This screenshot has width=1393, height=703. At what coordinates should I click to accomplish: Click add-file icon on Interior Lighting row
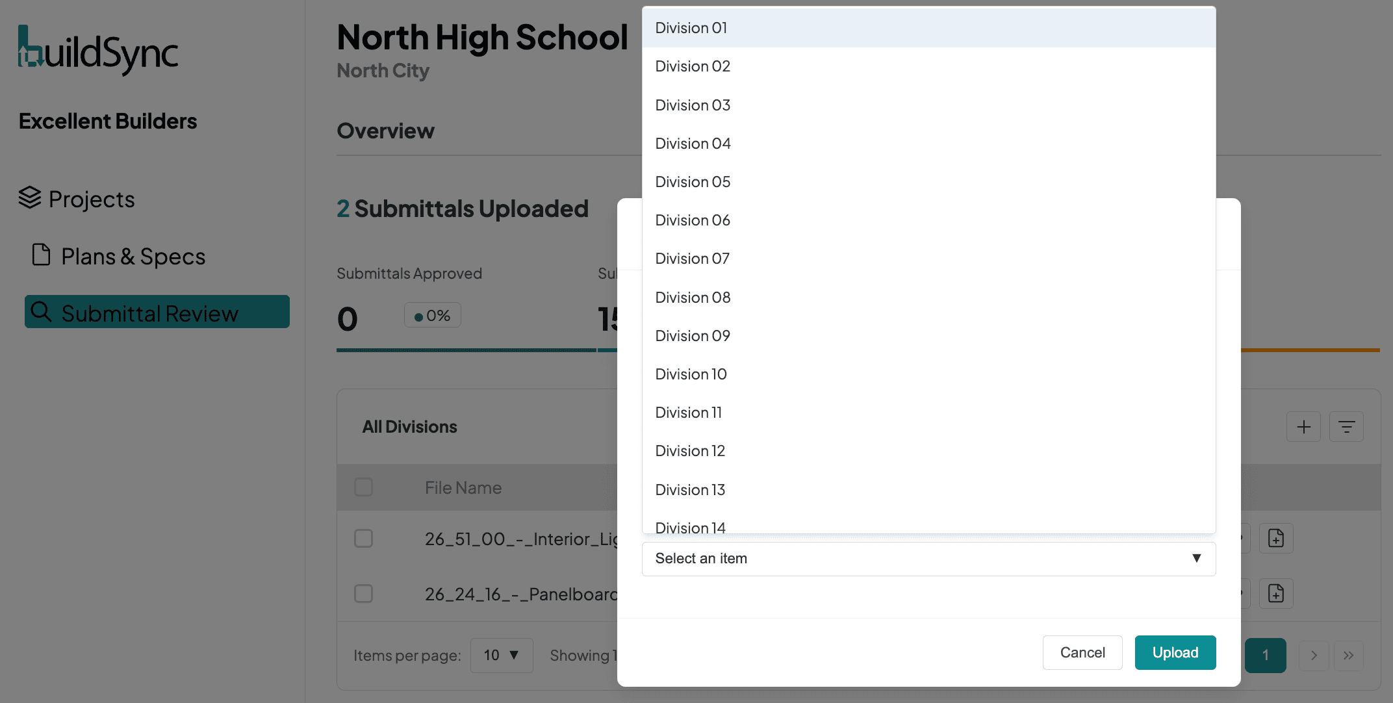(1276, 539)
